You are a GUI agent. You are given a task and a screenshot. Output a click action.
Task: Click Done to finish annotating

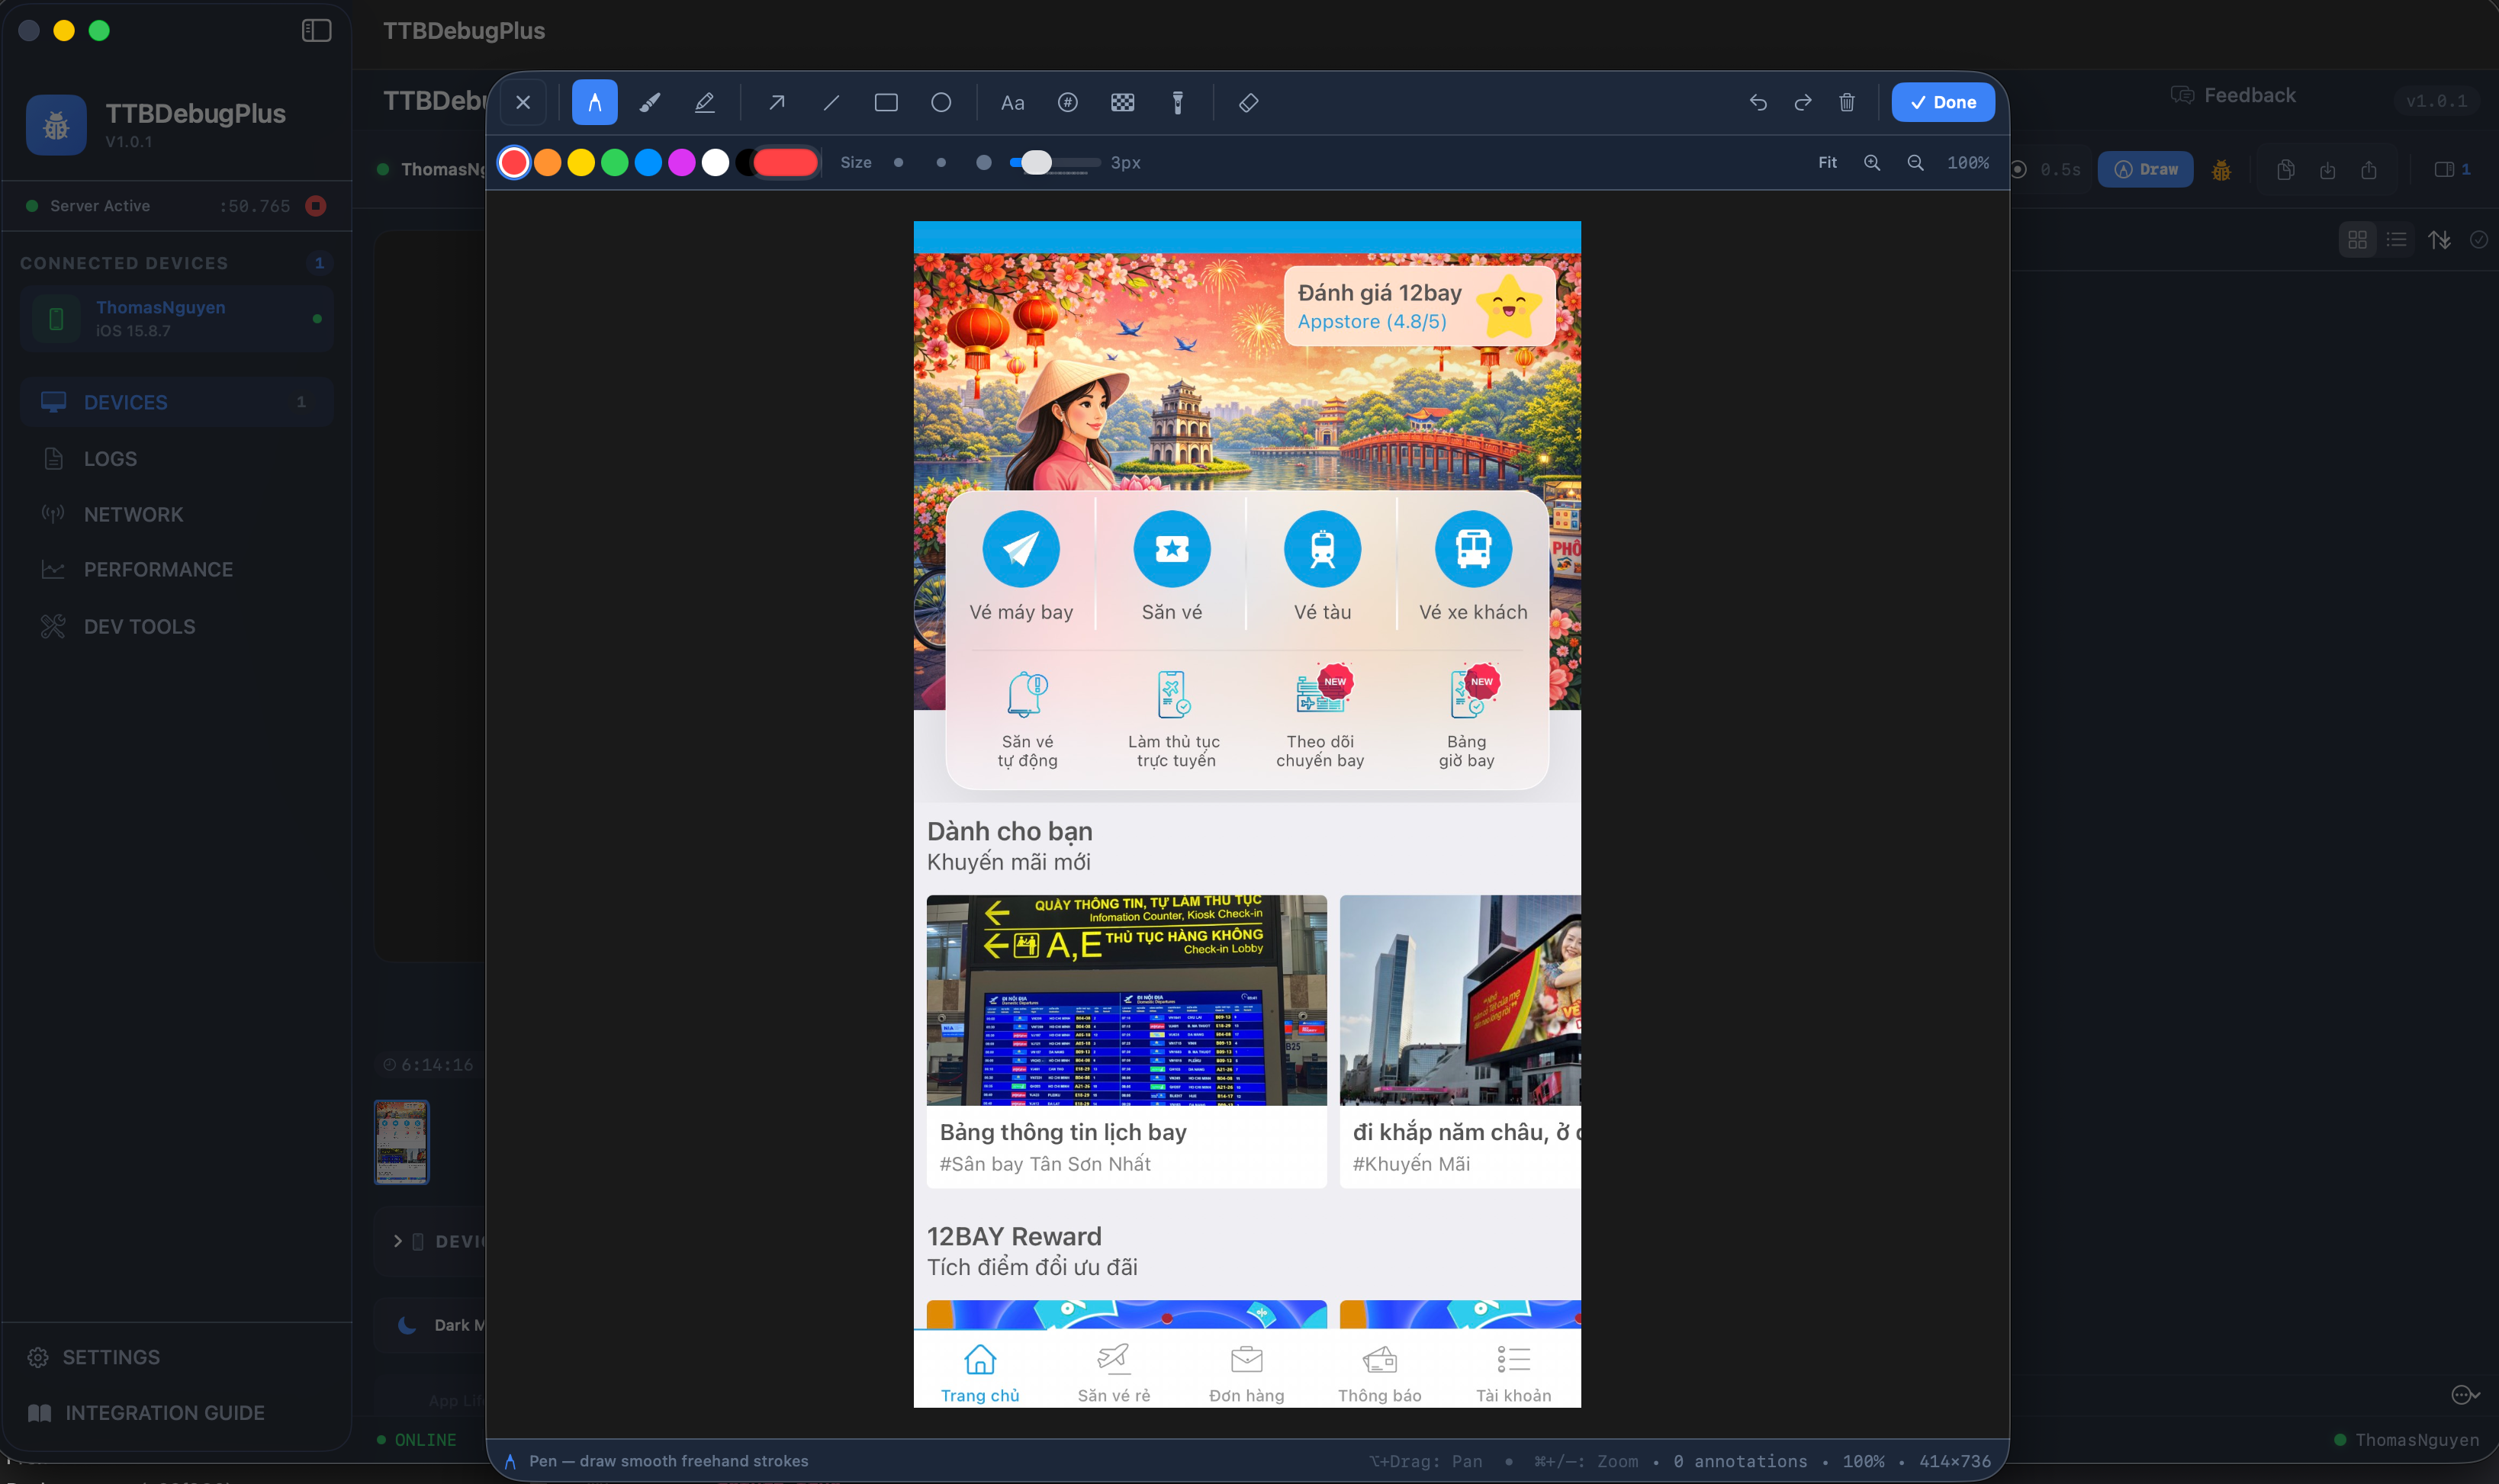tap(1942, 102)
